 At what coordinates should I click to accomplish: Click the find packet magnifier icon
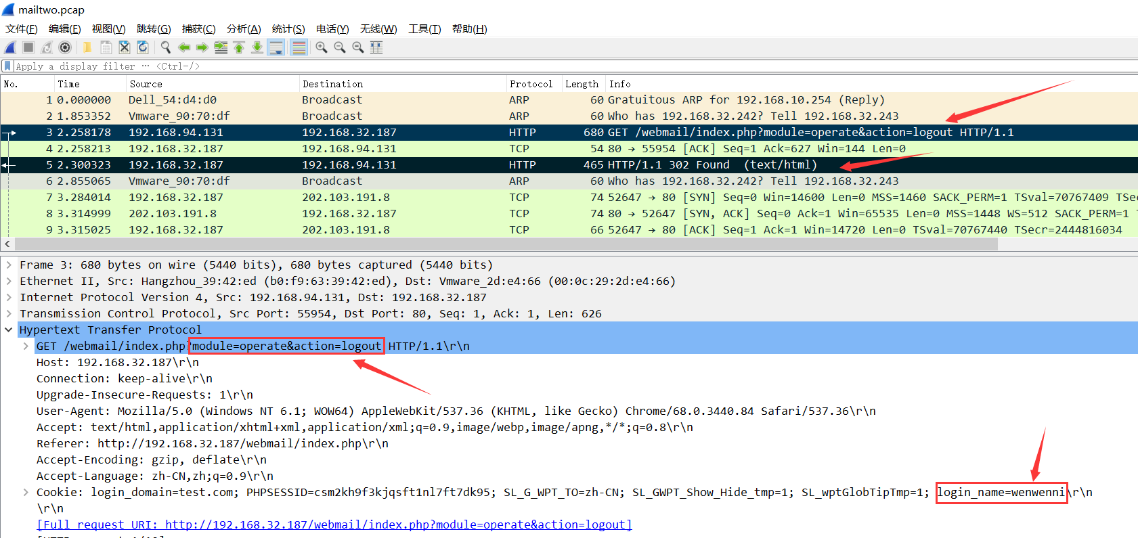pos(165,47)
